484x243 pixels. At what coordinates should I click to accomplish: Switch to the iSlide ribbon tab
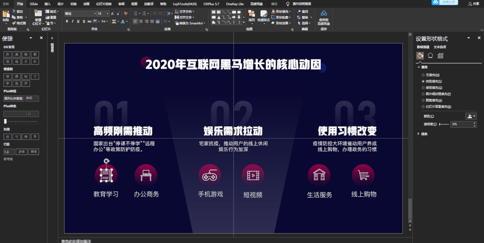pos(34,4)
